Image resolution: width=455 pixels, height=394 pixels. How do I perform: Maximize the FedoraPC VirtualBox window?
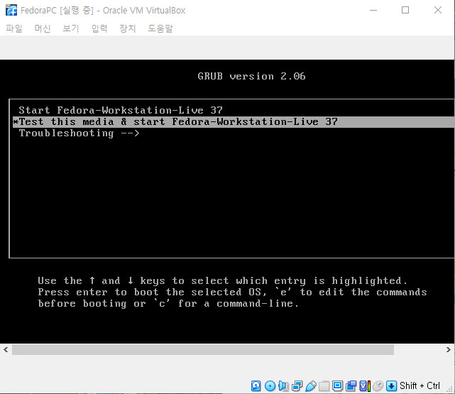click(405, 10)
